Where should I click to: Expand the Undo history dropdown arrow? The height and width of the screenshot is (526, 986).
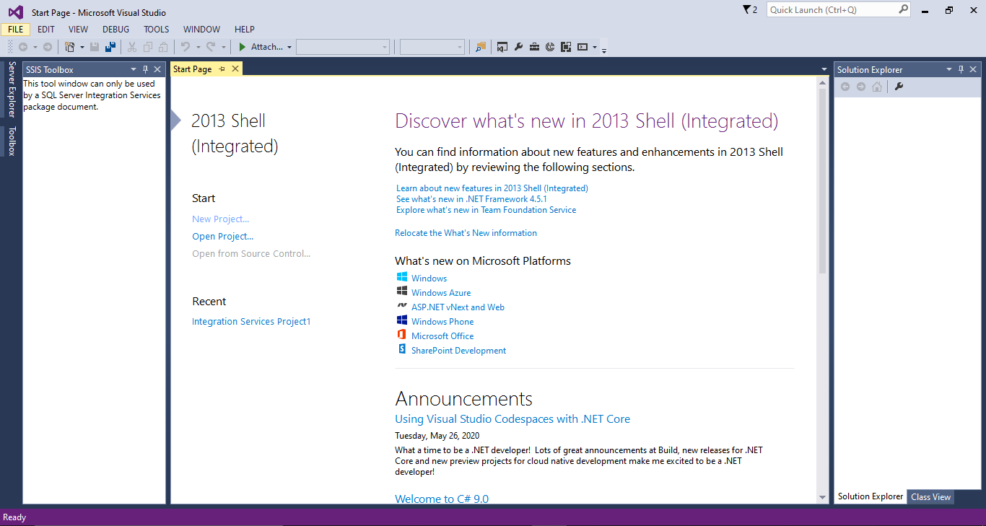click(x=198, y=47)
